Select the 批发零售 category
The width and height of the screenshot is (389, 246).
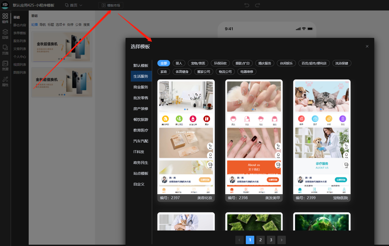[141, 98]
